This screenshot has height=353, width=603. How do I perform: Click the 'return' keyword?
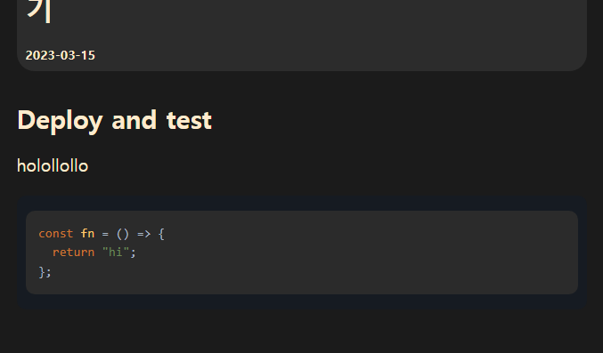click(73, 253)
